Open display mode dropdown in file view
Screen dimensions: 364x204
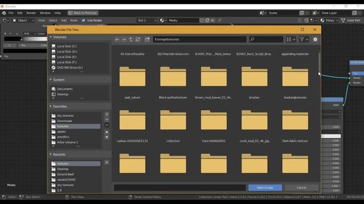291,40
